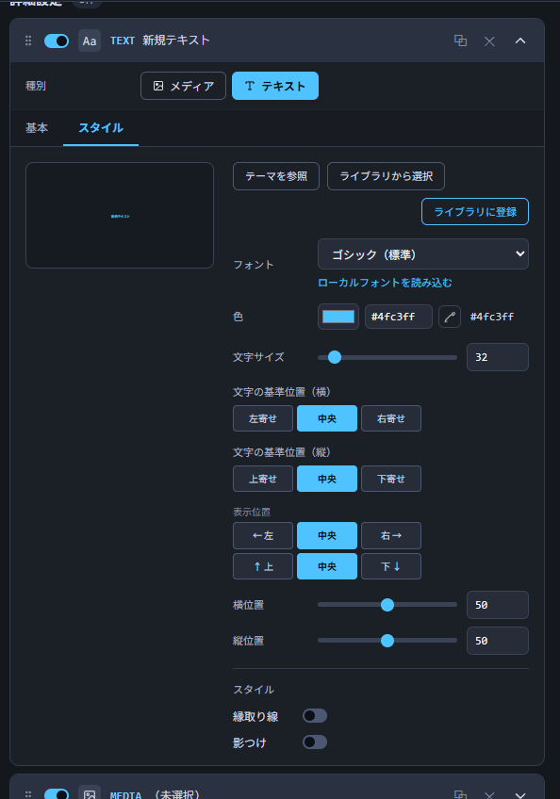Screen dimensions: 560x799
Task: Adjust the 文字サイズ slider
Action: click(387, 357)
